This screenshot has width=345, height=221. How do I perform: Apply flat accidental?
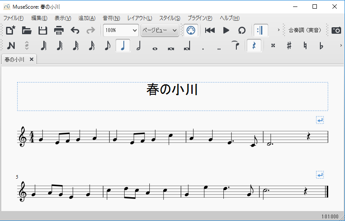[321, 46]
